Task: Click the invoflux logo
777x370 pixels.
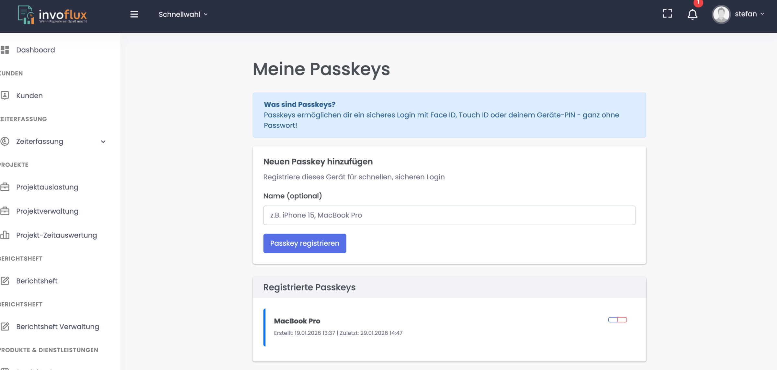Action: pyautogui.click(x=52, y=15)
